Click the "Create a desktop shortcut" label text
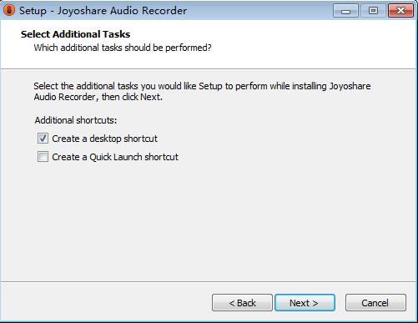This screenshot has width=418, height=323. pyautogui.click(x=104, y=139)
